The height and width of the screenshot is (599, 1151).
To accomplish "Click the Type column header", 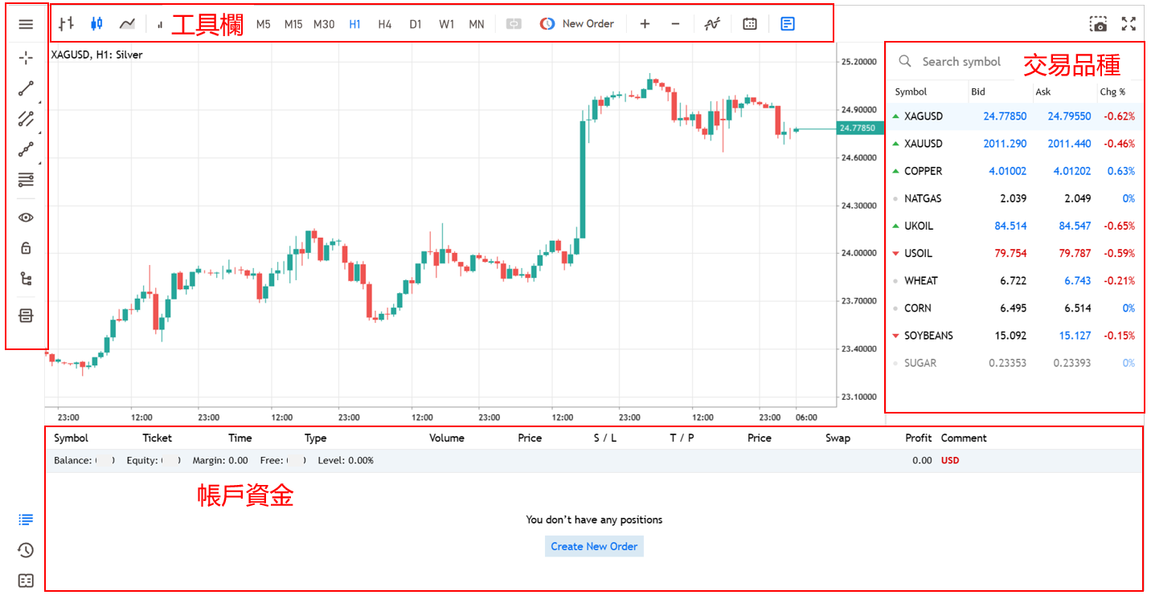I will point(316,438).
